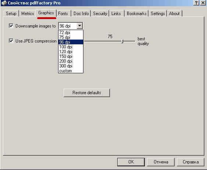Confirm with the OK button

tap(131, 162)
